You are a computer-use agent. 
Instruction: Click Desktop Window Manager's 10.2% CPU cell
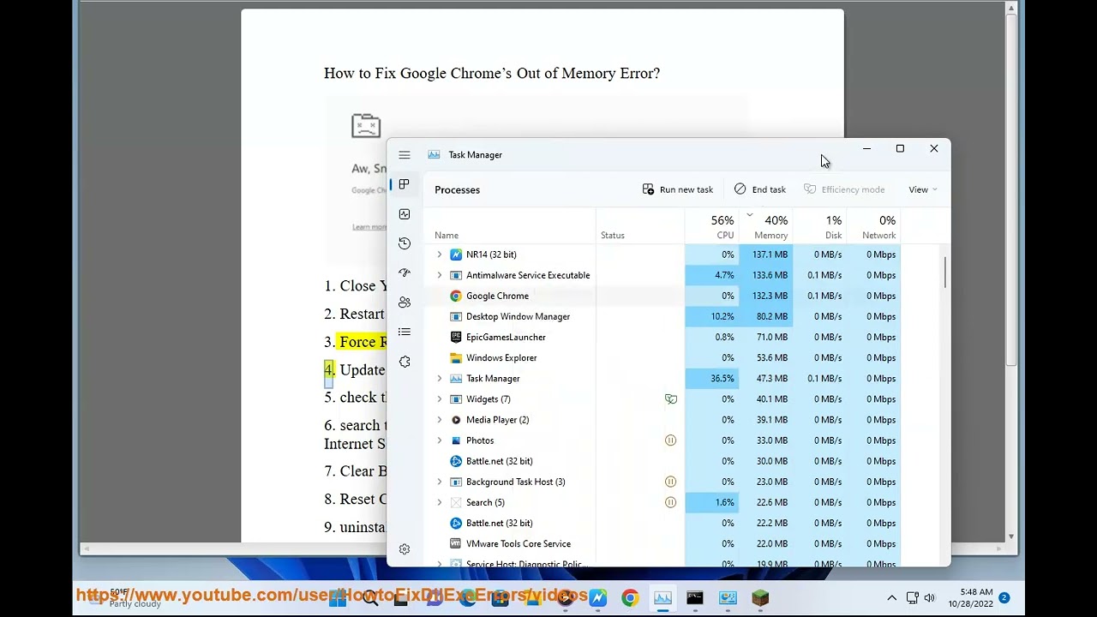711,316
